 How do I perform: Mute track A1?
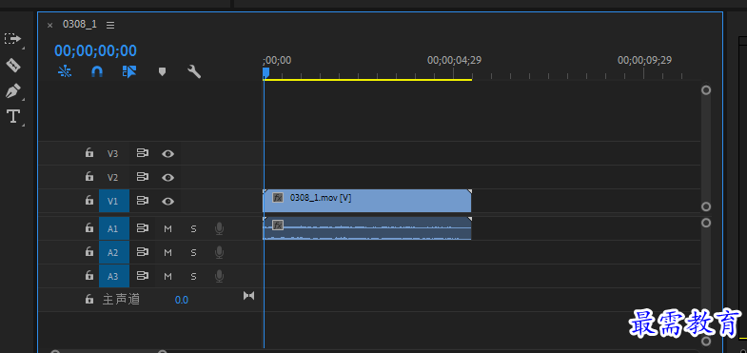[167, 228]
